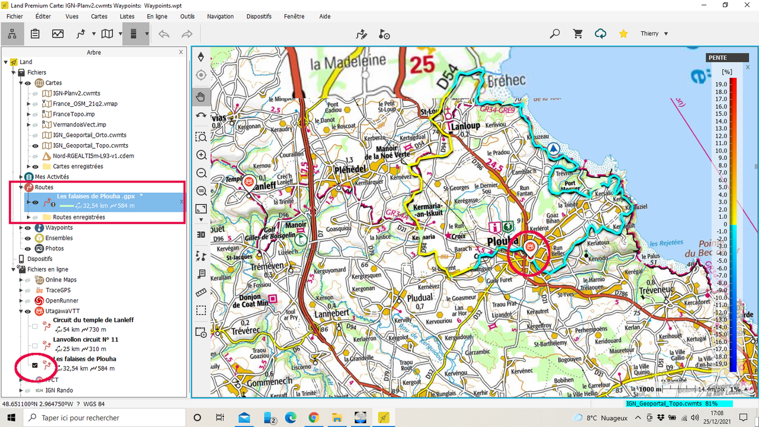759x427 pixels.
Task: Click the route tool icon in top toolbar
Action: [81, 34]
